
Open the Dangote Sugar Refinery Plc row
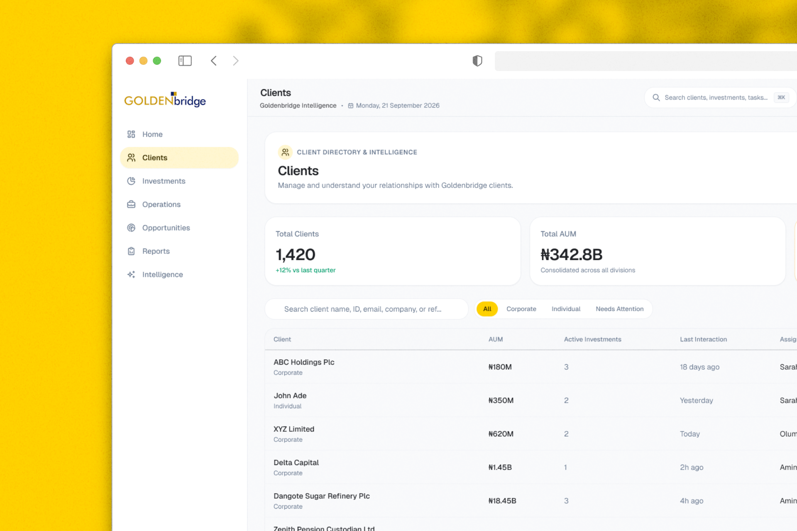click(531, 501)
